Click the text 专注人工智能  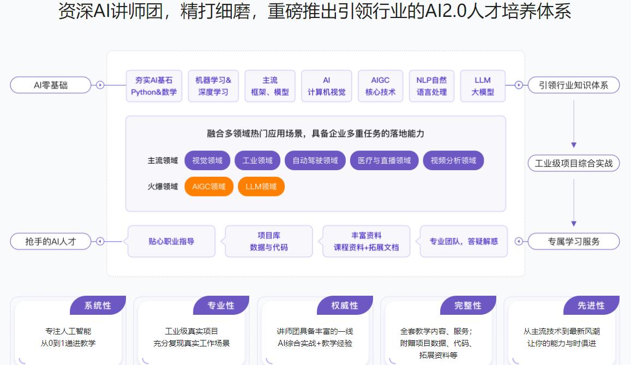pos(68,331)
